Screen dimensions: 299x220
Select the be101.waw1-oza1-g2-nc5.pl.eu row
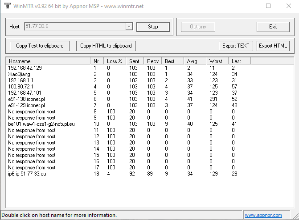click(x=41, y=124)
